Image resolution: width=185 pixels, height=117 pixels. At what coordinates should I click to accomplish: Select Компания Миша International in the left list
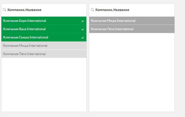[25, 46]
